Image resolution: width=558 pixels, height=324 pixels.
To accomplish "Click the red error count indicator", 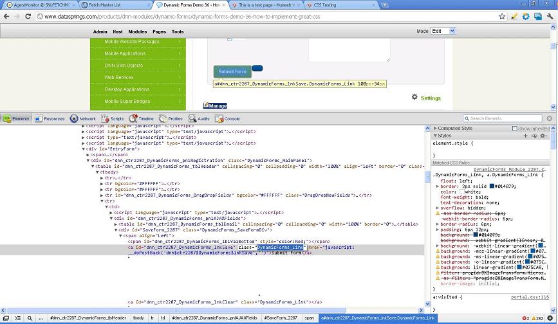I will coord(526,318).
